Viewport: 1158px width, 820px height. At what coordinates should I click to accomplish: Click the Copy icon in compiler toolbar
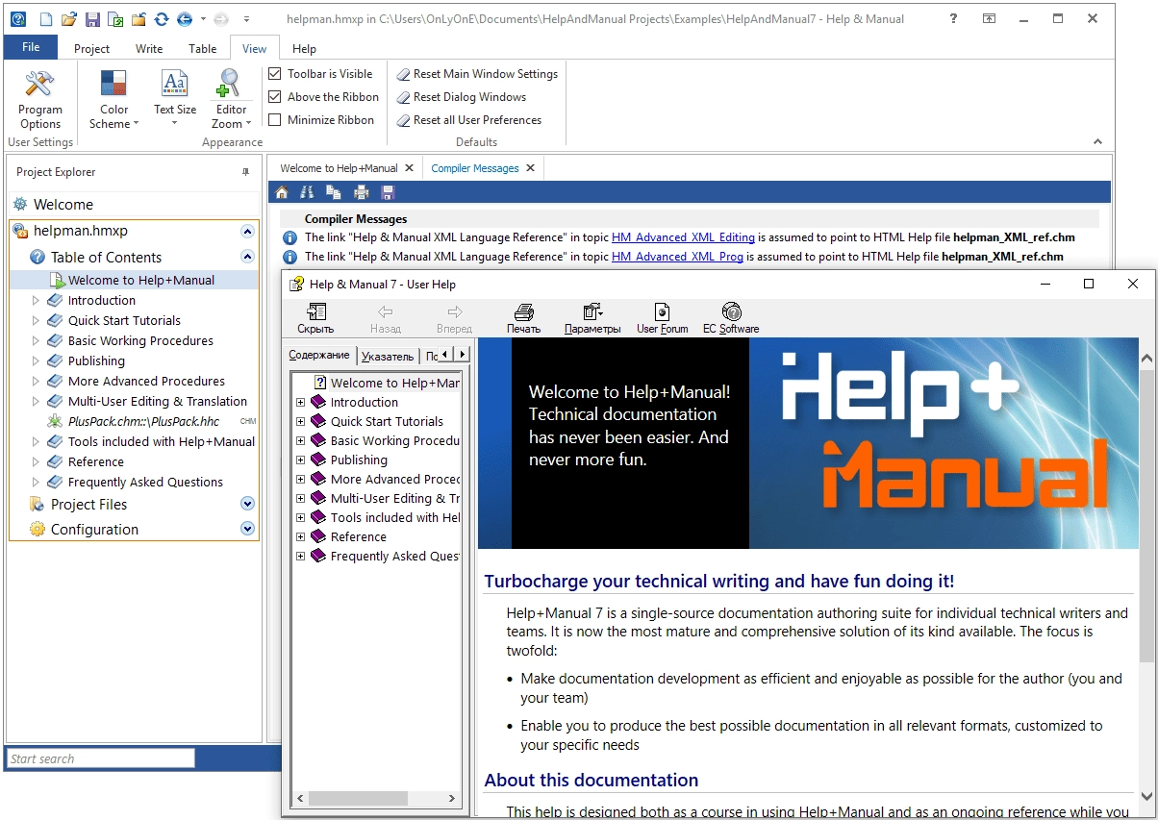tap(334, 192)
